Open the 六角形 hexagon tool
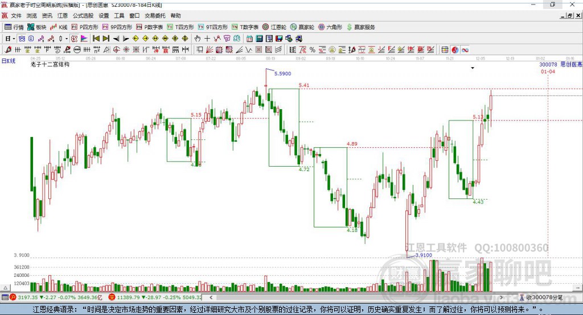Viewport: 583px width, 315px height. (330, 27)
